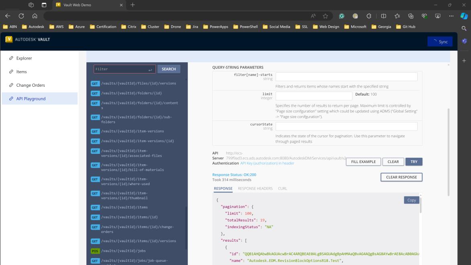Viewport: 471px width, 265px height.
Task: Go back using the browser back arrow
Action: tap(8, 16)
